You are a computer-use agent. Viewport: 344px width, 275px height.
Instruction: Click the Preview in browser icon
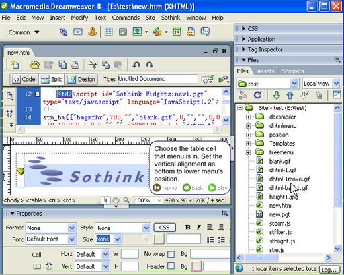tap(224, 80)
